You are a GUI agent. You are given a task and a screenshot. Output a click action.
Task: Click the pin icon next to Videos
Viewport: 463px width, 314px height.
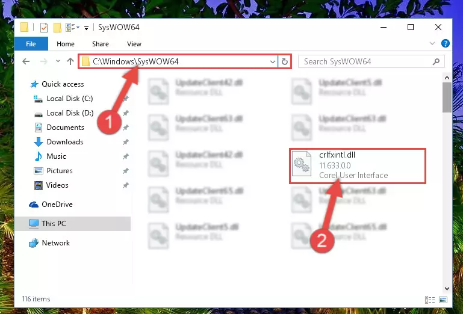(x=126, y=185)
